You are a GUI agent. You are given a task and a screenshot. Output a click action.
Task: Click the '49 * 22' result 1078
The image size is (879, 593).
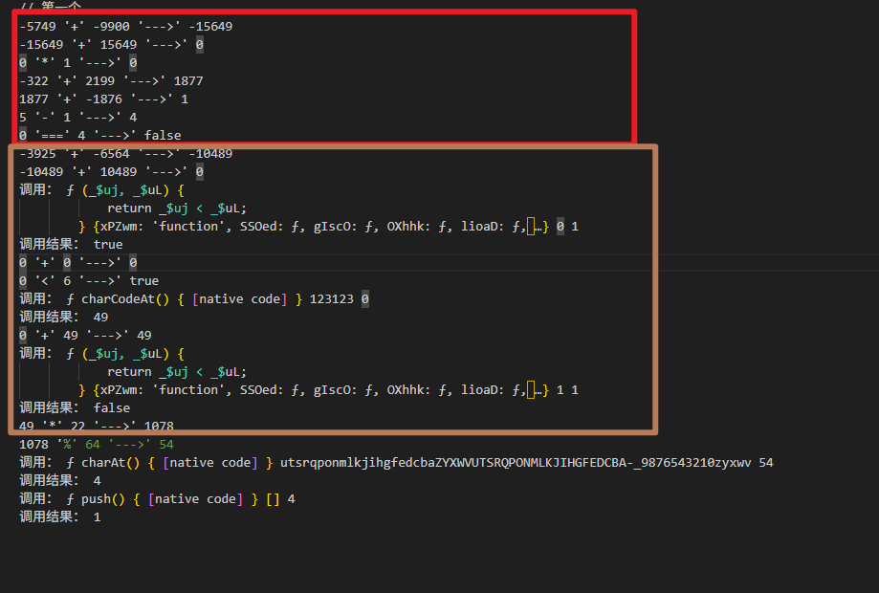coord(159,427)
